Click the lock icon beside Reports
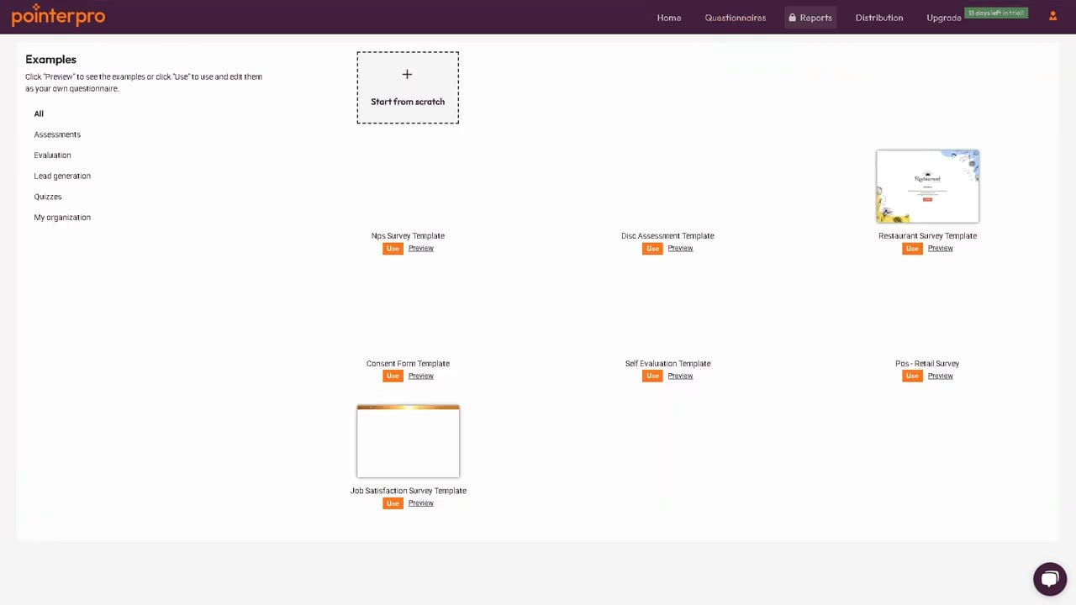 [792, 17]
